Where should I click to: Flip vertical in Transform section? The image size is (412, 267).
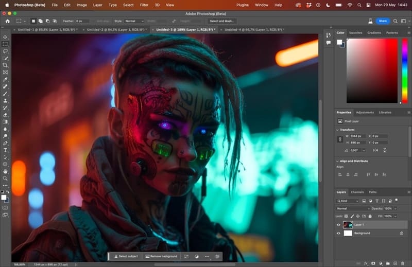point(385,150)
